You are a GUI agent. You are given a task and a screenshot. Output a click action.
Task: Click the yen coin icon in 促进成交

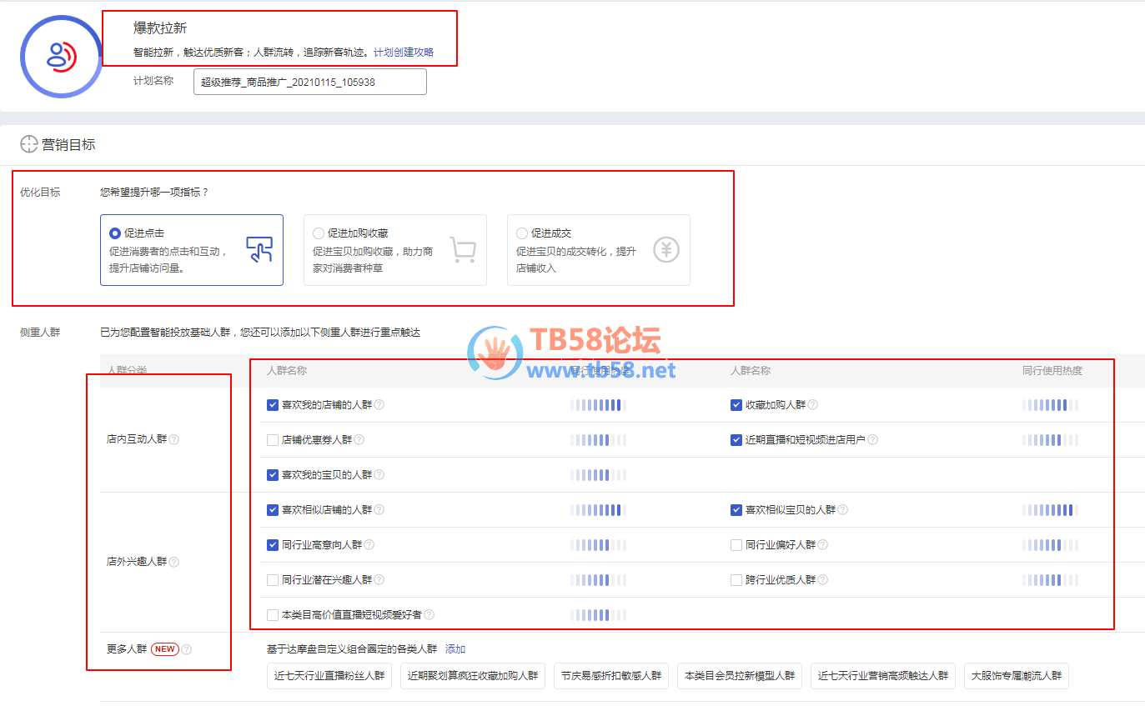[x=666, y=249]
